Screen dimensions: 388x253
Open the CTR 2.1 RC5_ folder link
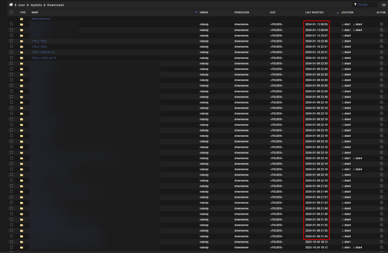pyautogui.click(x=40, y=47)
